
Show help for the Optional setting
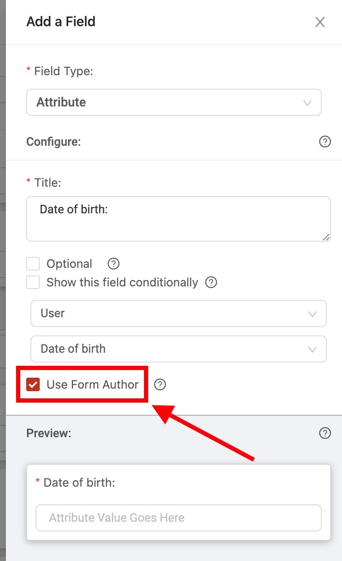click(x=114, y=264)
